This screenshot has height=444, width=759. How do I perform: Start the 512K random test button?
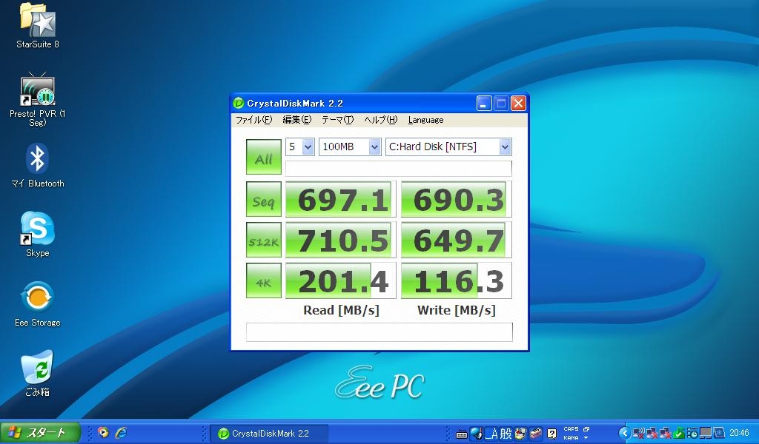[x=264, y=240]
